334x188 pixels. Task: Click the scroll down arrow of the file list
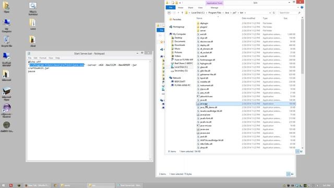pos(302,148)
